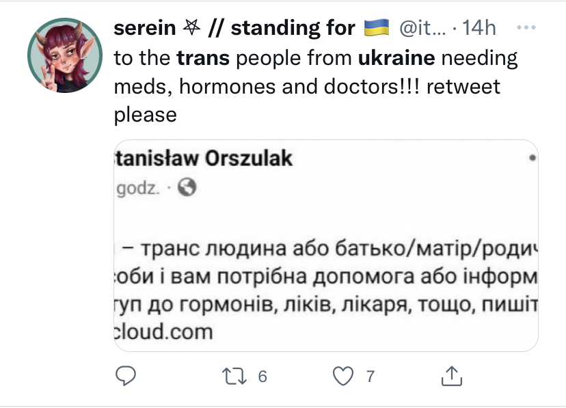Open the share icon menu
Viewport: 566px width, 408px height.
pos(451,375)
